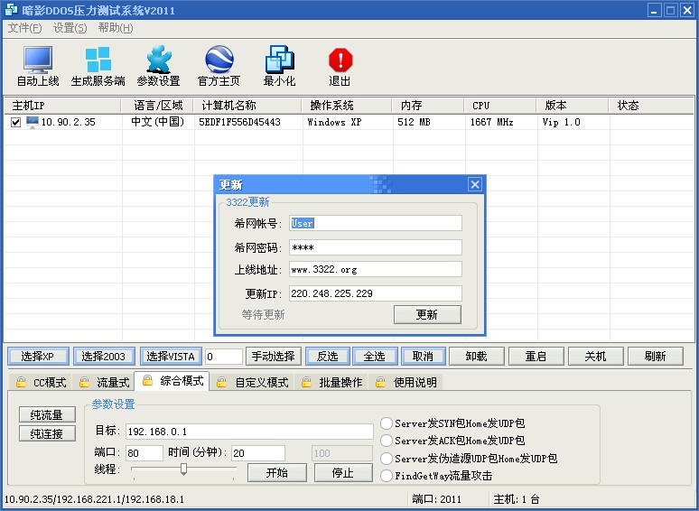Screen dimensions: 699x511
Task: Click the 刷新 button
Action: [x=655, y=357]
